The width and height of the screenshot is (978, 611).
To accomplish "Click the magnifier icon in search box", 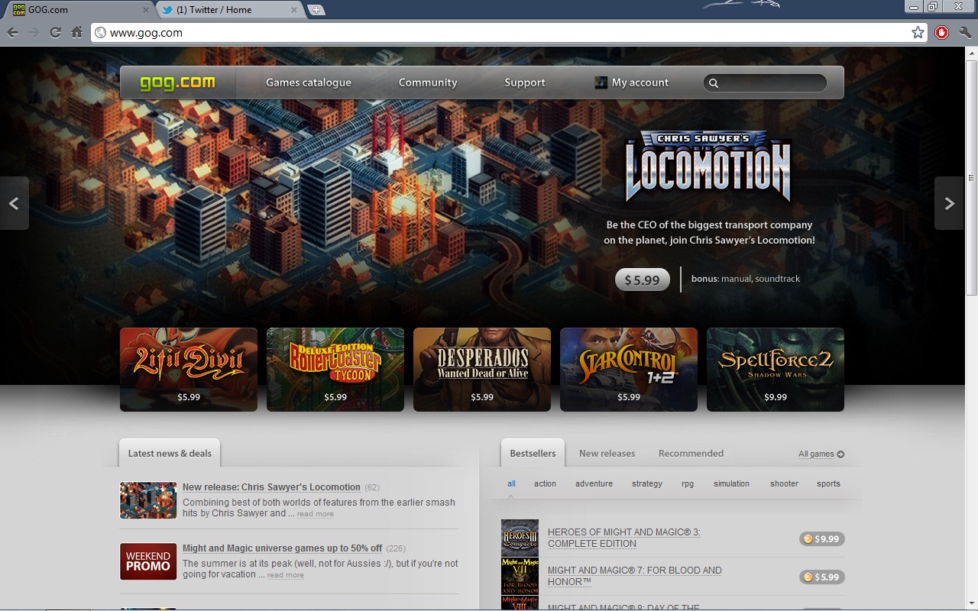I will coord(714,83).
